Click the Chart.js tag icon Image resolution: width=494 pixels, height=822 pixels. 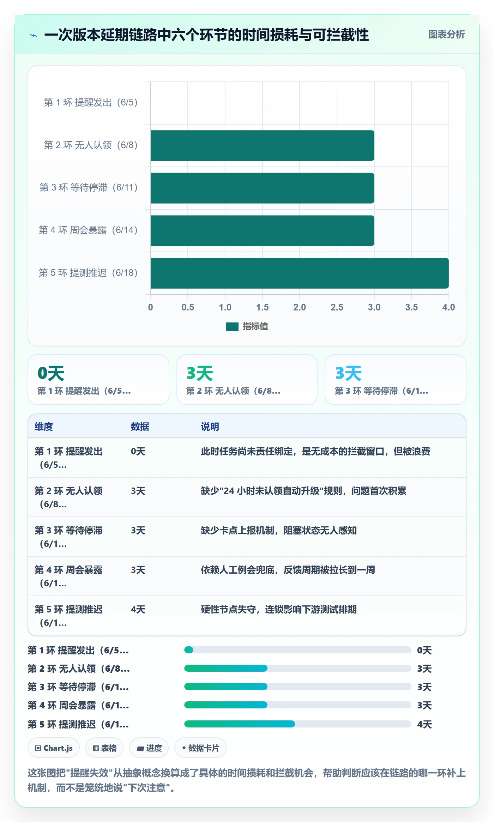38,748
